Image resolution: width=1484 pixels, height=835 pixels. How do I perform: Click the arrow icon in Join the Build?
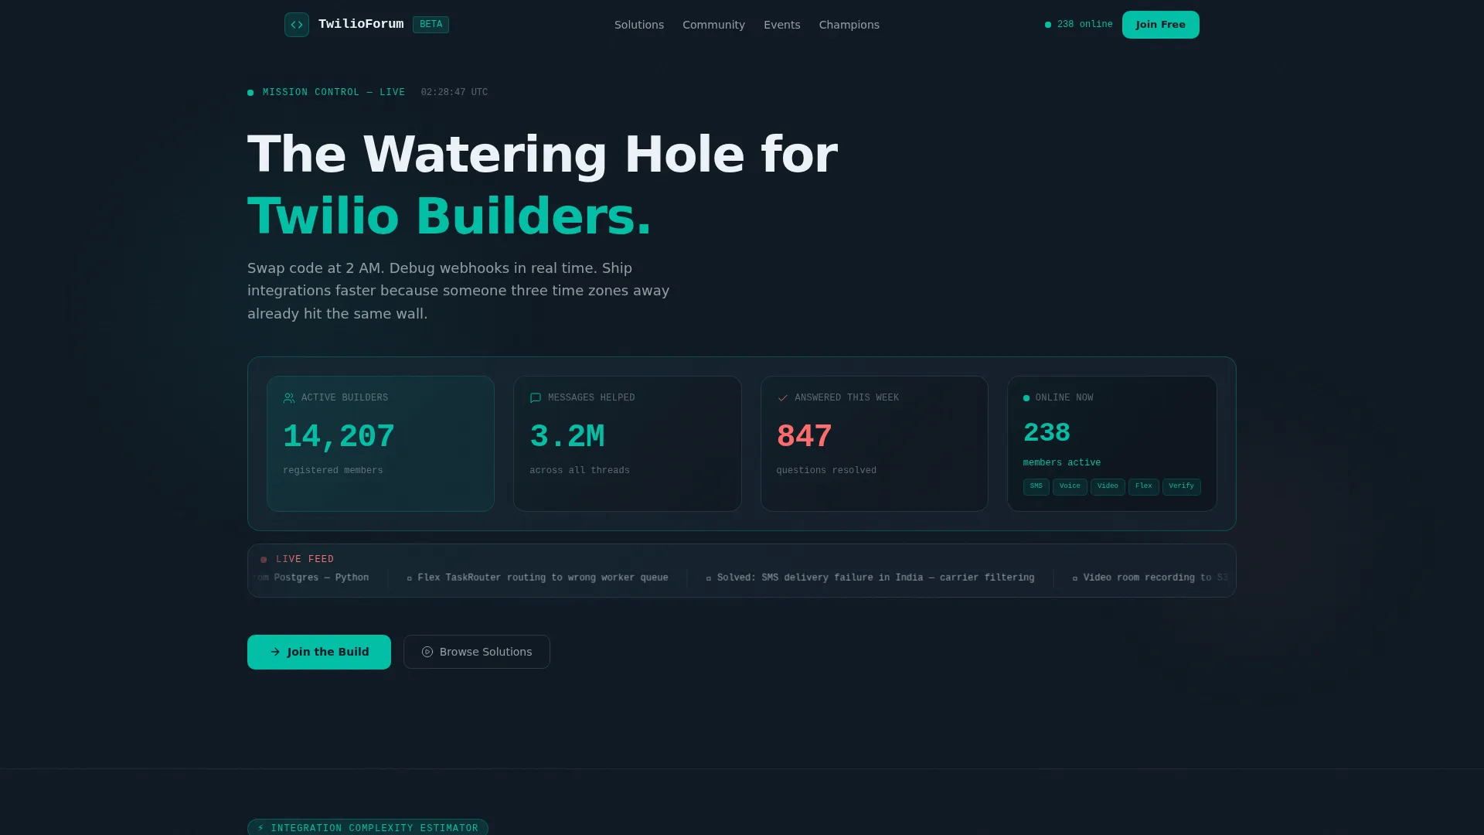[x=275, y=652]
